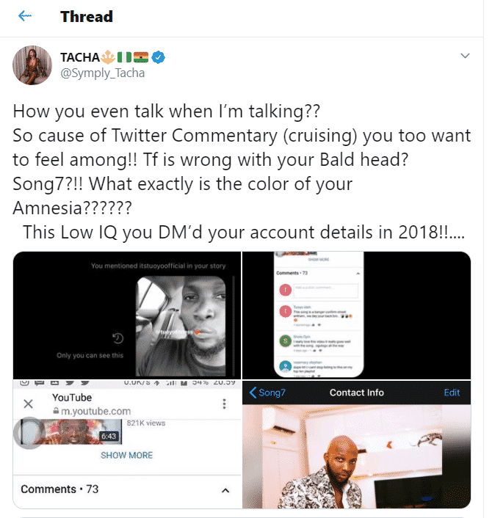This screenshot has width=492, height=518.
Task: Tap the Song7 back chevron
Action: 253,393
